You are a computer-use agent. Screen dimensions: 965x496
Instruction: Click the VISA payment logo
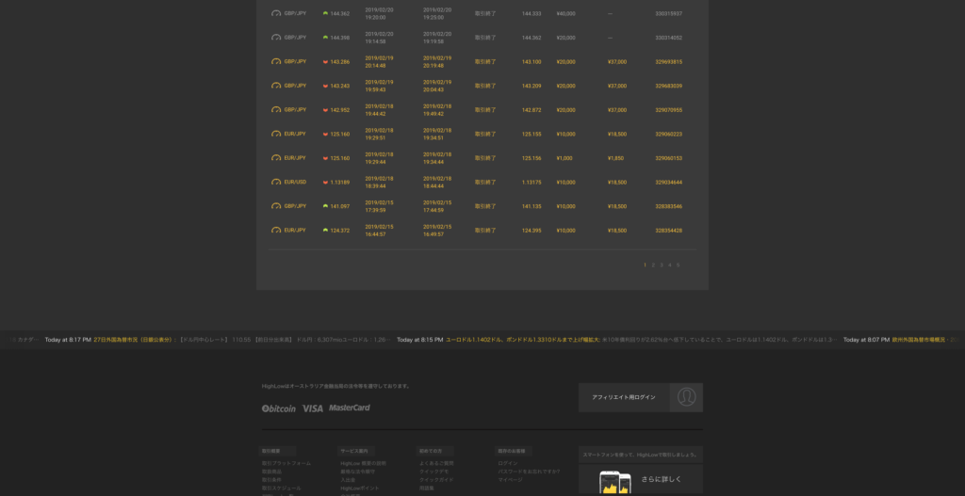click(x=312, y=408)
